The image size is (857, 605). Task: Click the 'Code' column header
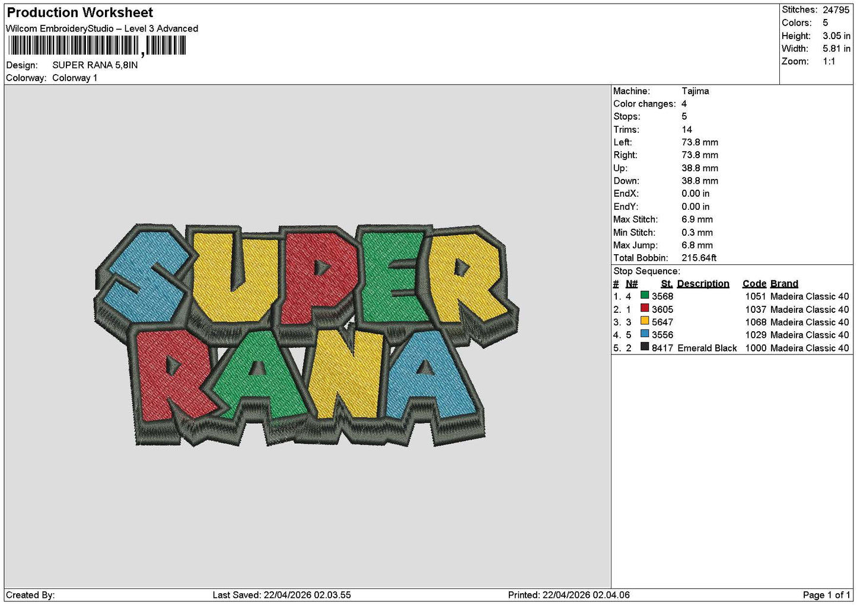point(754,284)
